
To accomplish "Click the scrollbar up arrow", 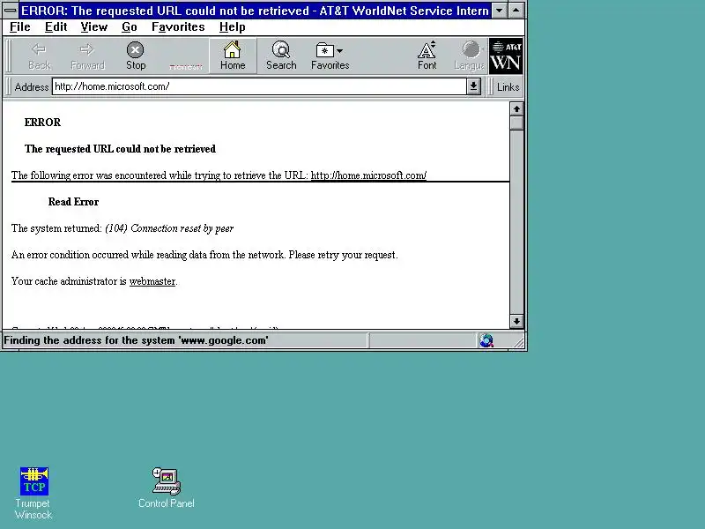I will point(516,108).
